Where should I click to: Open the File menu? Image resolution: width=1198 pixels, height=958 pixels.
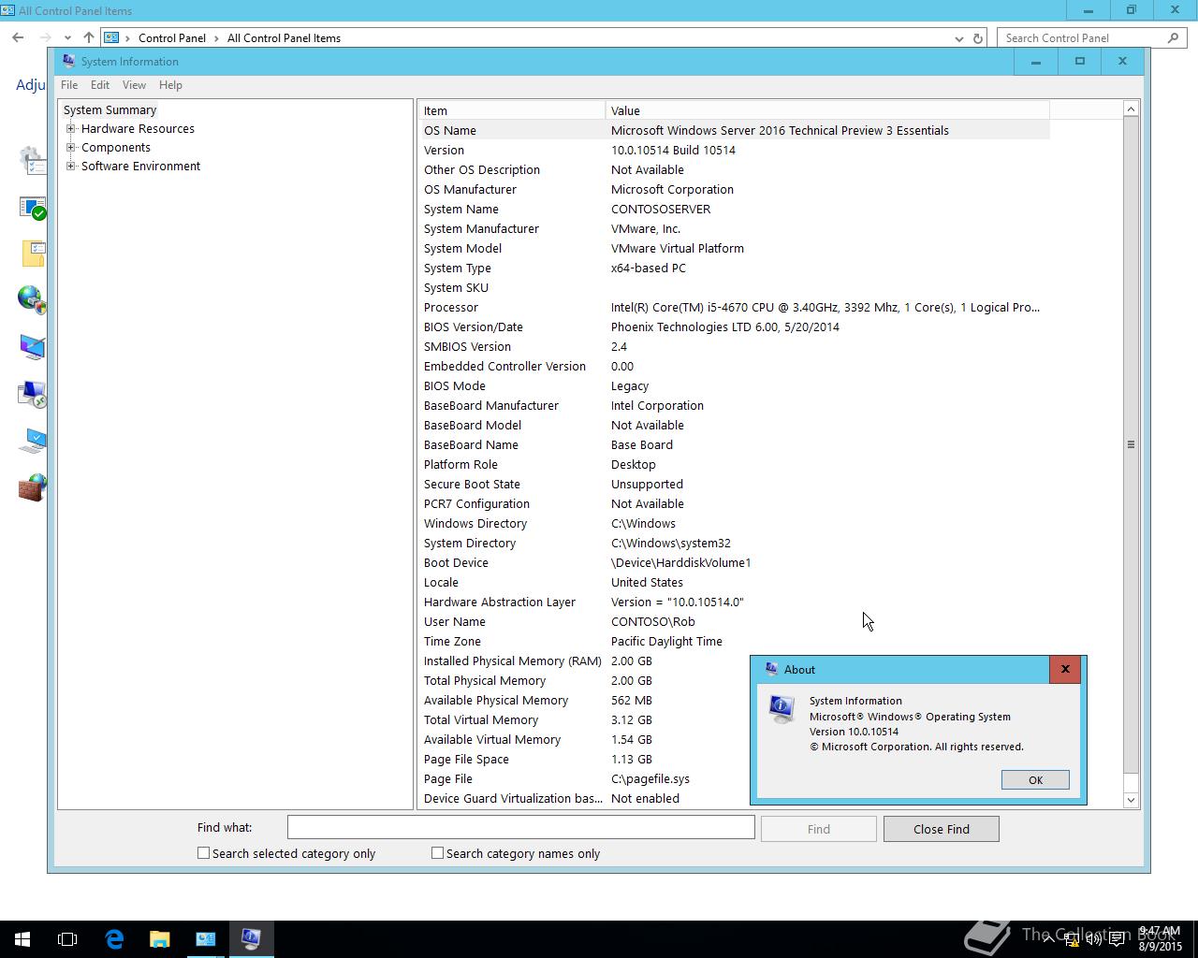pyautogui.click(x=69, y=85)
